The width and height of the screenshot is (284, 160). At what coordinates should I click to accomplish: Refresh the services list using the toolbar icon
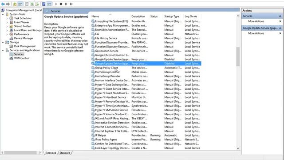click(32, 4)
